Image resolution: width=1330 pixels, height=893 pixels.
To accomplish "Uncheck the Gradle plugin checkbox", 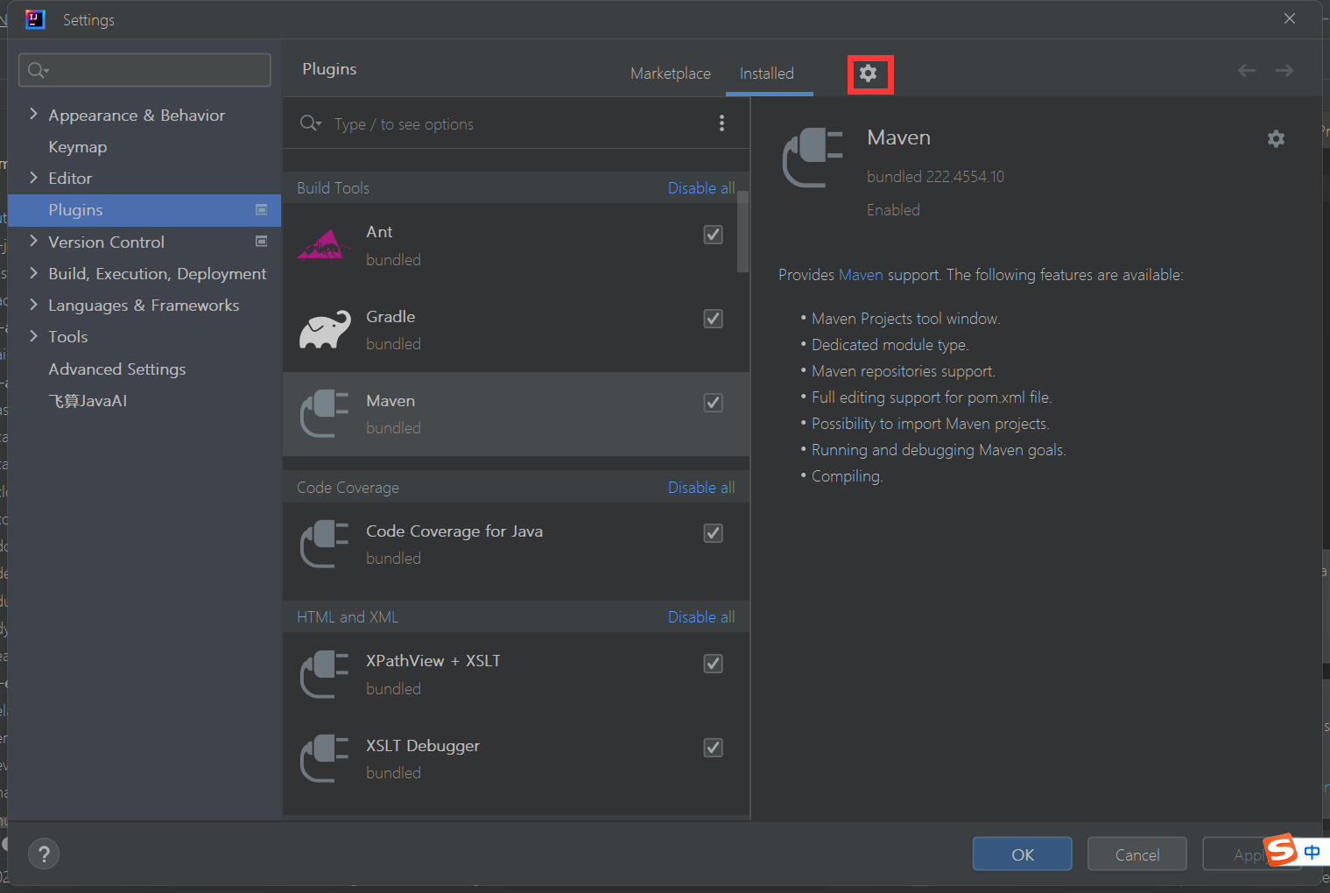I will [x=713, y=319].
